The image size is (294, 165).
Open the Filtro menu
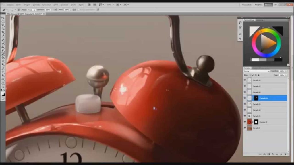(x=55, y=5)
